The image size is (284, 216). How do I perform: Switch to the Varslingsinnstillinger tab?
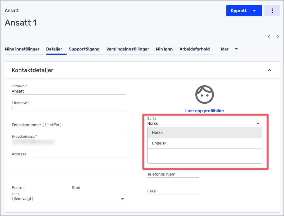(128, 49)
